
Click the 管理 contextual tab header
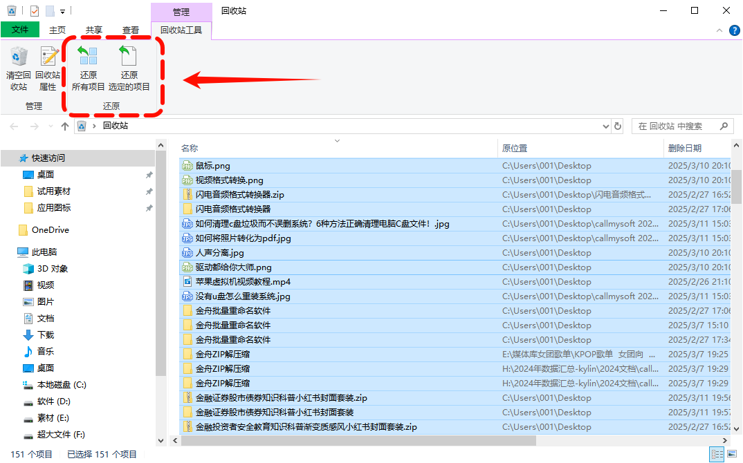click(x=181, y=12)
